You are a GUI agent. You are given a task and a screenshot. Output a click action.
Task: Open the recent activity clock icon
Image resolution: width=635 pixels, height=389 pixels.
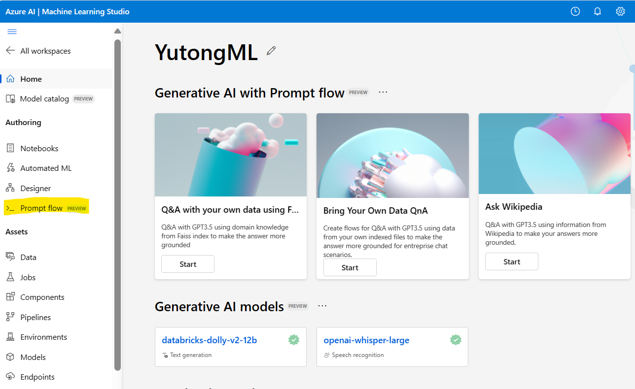(x=575, y=11)
